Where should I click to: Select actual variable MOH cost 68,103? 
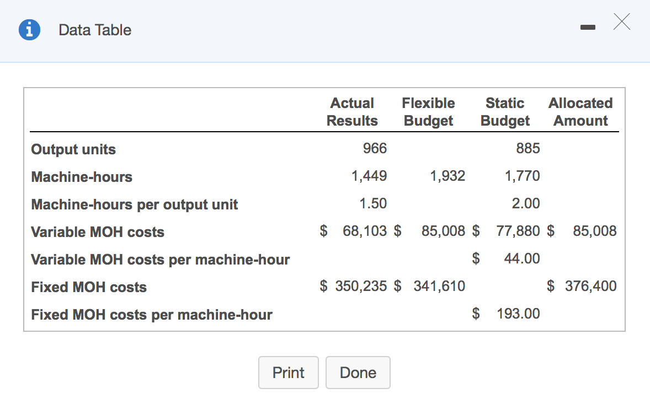click(x=364, y=231)
